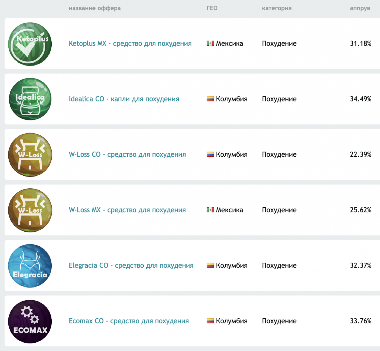Click the blue Elegracia logo icon

[x=30, y=266]
